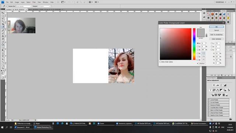Screen dimensions: 236x133
Task: Select the Lasso tool in toolbox
Action: pyautogui.click(x=3, y=18)
